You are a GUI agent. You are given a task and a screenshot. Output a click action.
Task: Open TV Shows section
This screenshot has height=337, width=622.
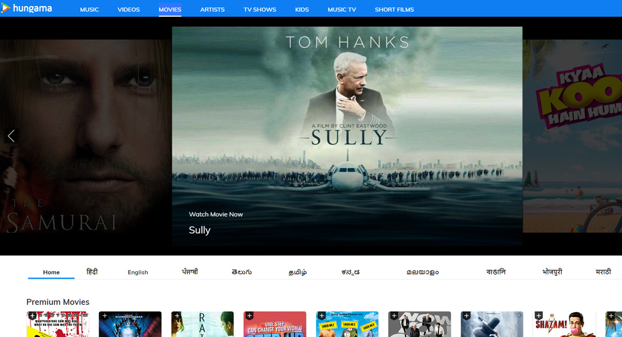(260, 9)
